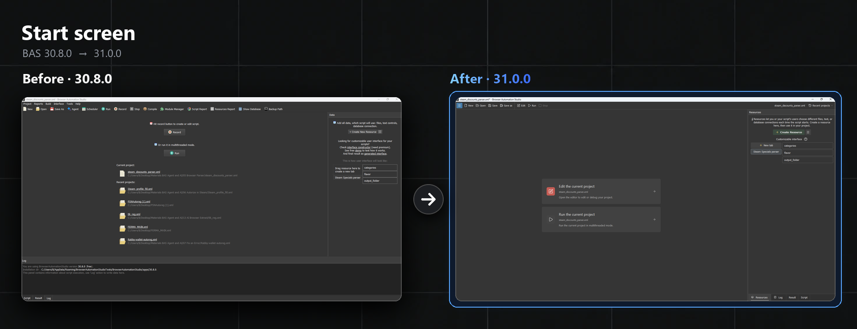Viewport: 857px width, 329px height.
Task: Click play icon on Run project card
Action: click(x=551, y=219)
